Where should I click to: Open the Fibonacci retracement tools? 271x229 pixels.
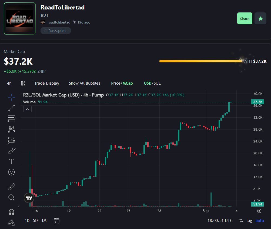[11, 118]
